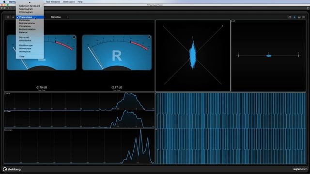310x174 pixels.
Task: Select the checked Phasescope menu entry
Action: click(x=30, y=17)
